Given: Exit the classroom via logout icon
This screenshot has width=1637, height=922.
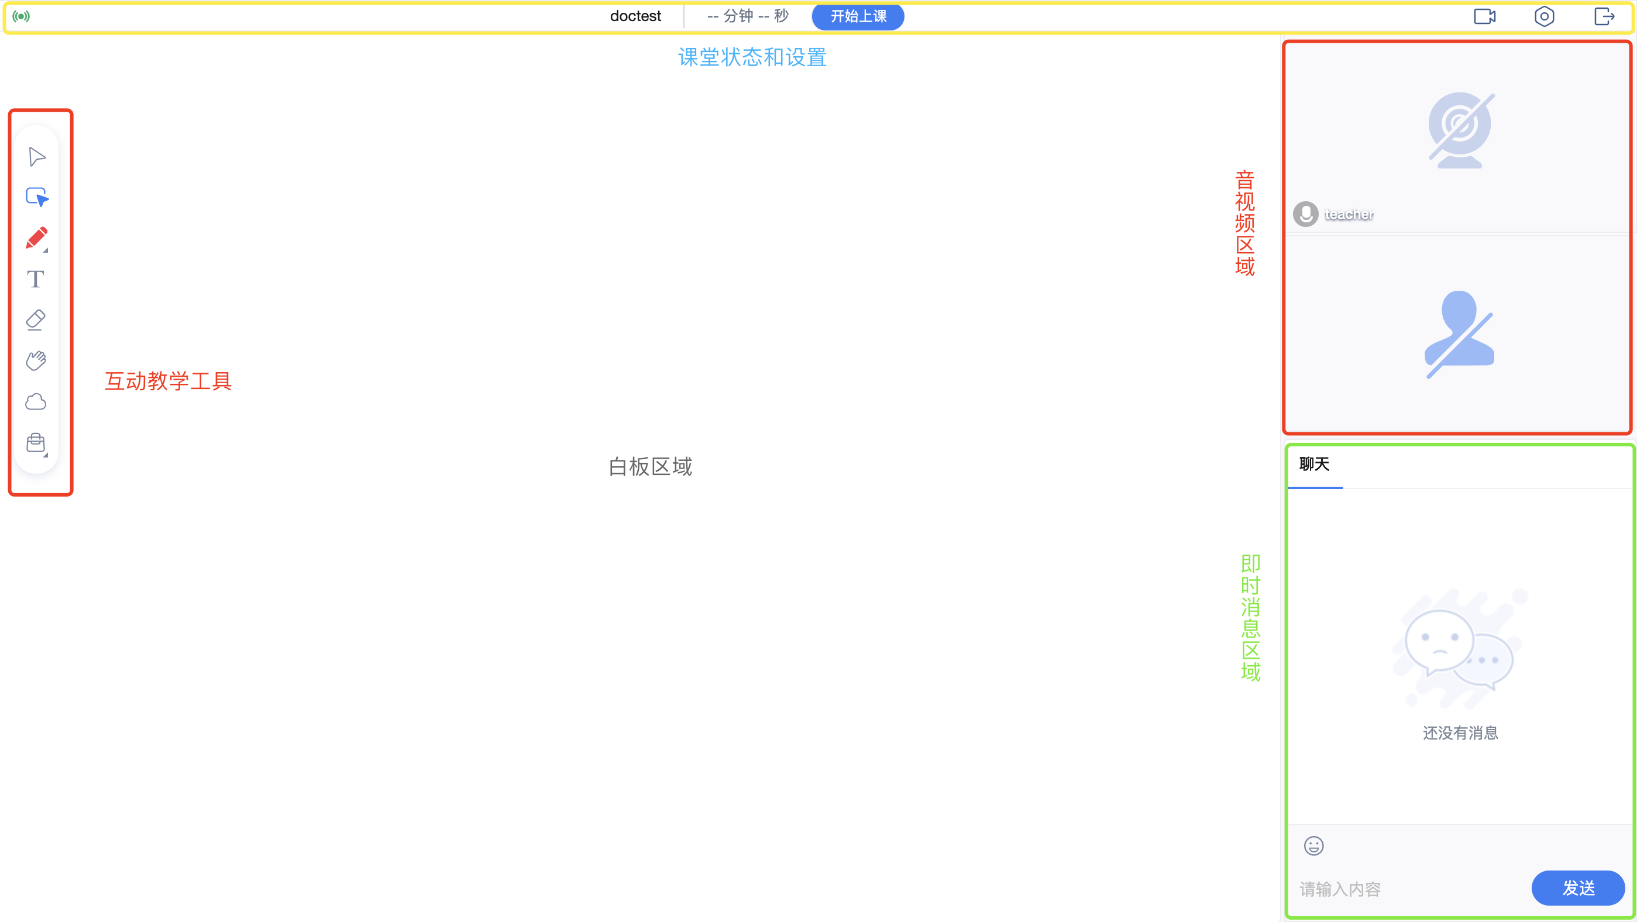Looking at the screenshot, I should pyautogui.click(x=1604, y=16).
